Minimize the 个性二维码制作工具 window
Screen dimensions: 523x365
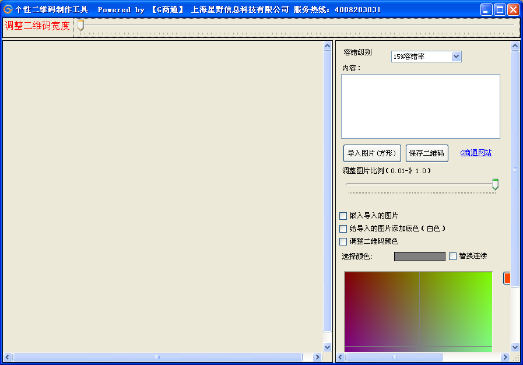[x=486, y=10]
